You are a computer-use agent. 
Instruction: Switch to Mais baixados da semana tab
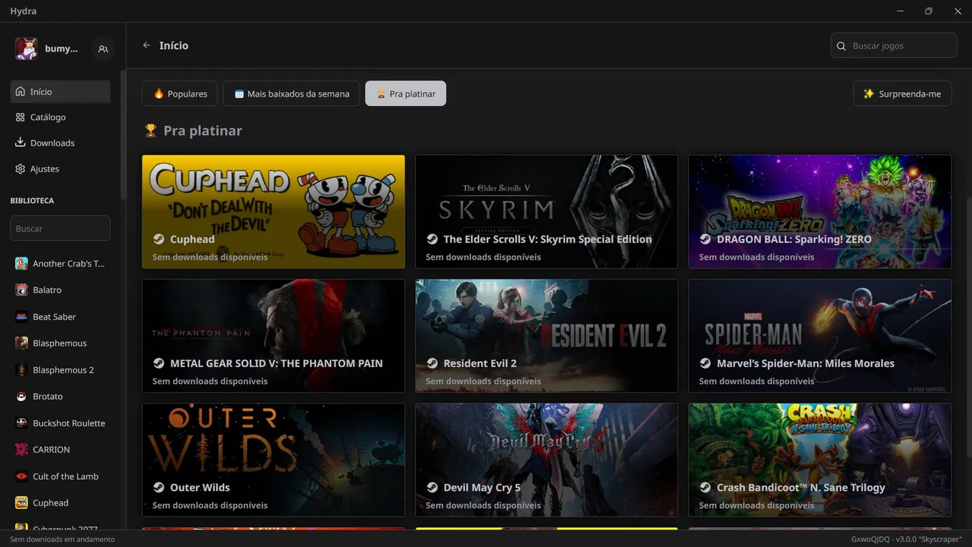click(292, 94)
